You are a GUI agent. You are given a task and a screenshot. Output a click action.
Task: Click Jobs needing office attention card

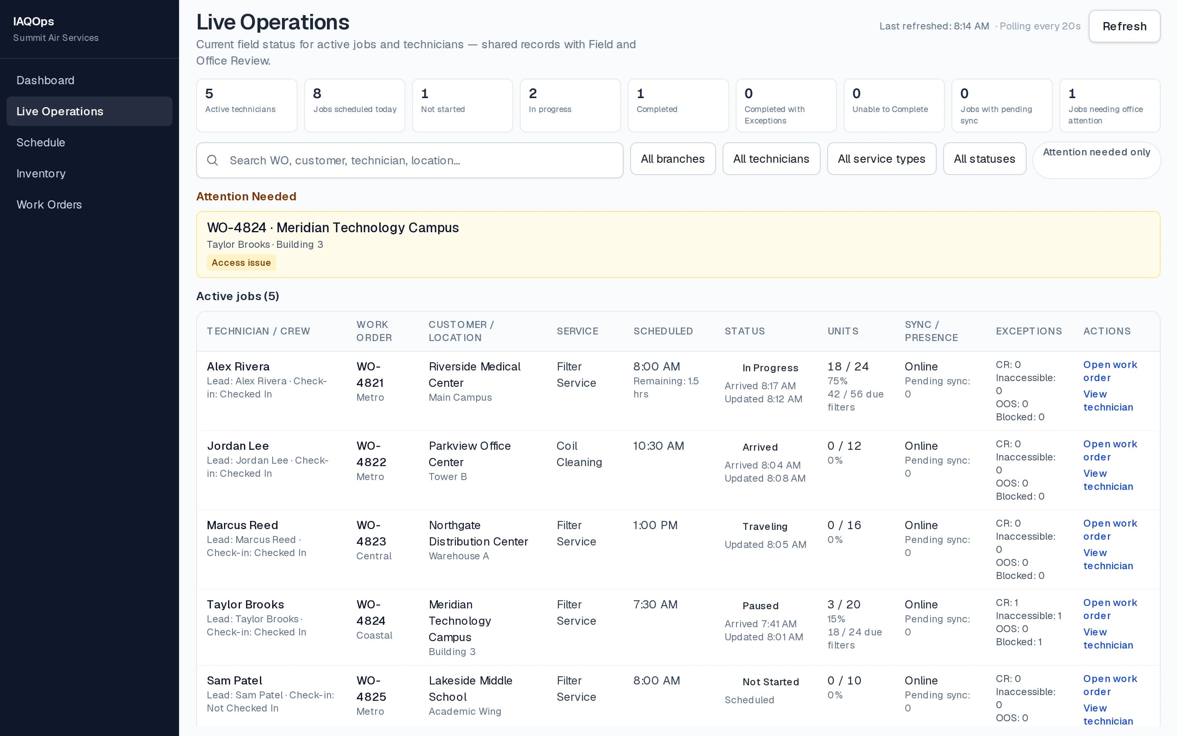pos(1110,105)
